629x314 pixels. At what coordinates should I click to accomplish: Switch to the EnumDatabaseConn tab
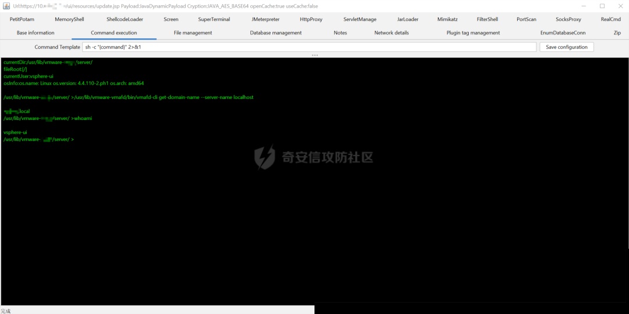pos(563,33)
